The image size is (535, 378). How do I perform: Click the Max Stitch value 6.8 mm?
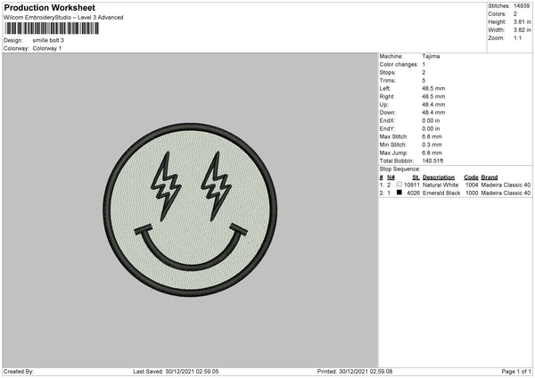coord(432,136)
